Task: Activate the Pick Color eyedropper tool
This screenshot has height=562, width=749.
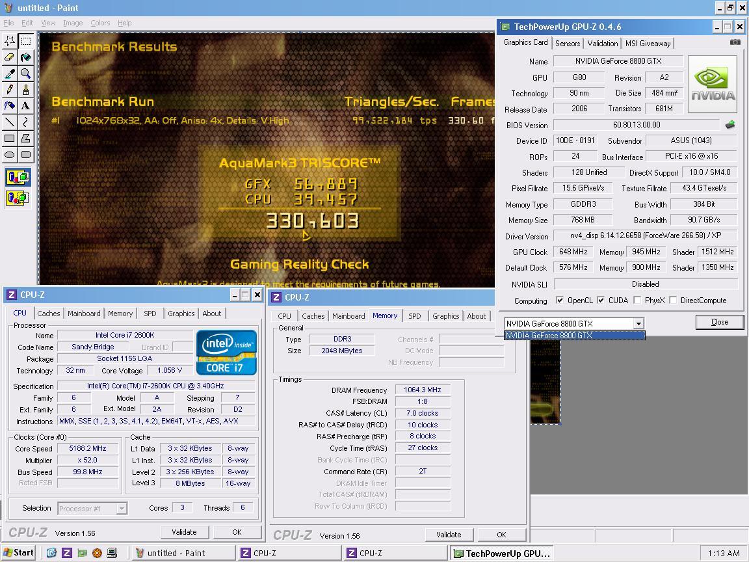Action: point(10,74)
